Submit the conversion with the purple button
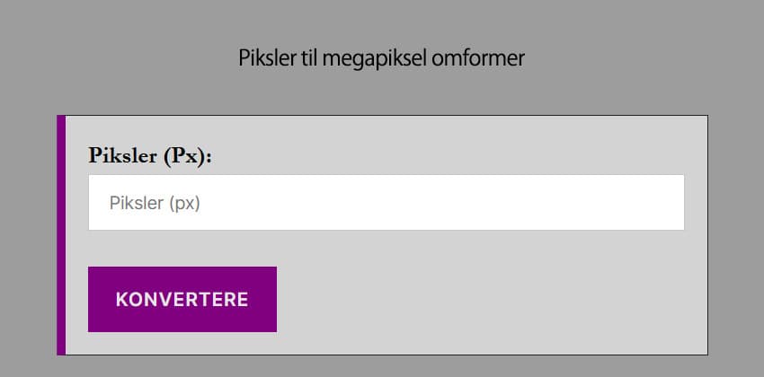 [182, 299]
